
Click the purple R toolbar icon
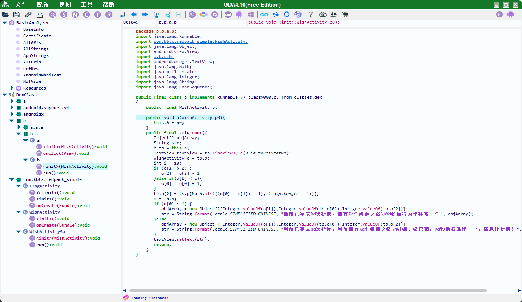point(109,15)
